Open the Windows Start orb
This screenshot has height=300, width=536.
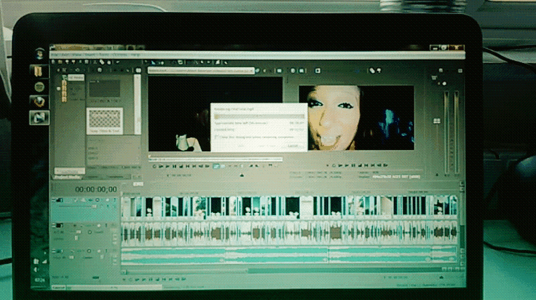(40, 54)
